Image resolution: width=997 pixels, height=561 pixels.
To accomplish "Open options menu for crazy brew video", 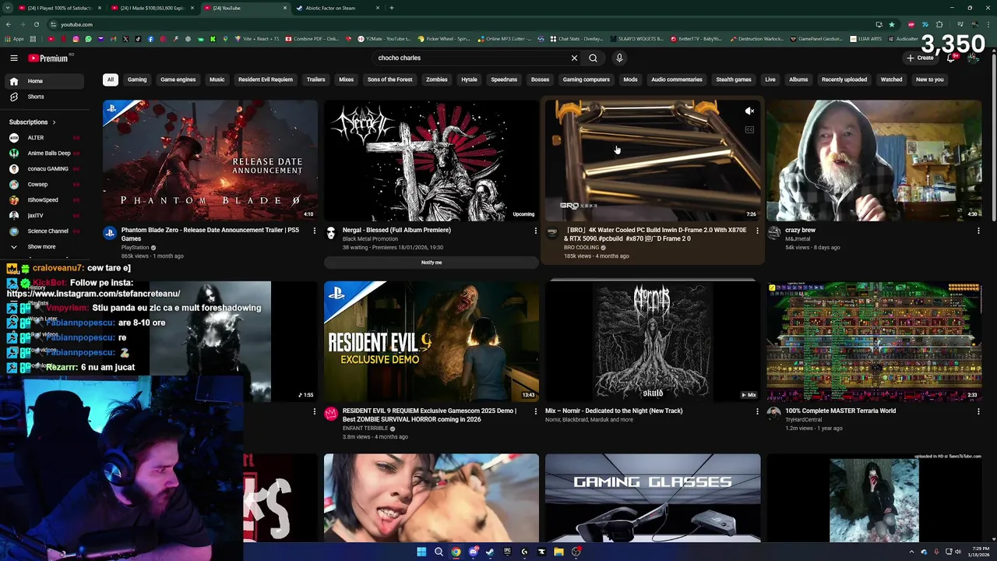I will coord(978,231).
